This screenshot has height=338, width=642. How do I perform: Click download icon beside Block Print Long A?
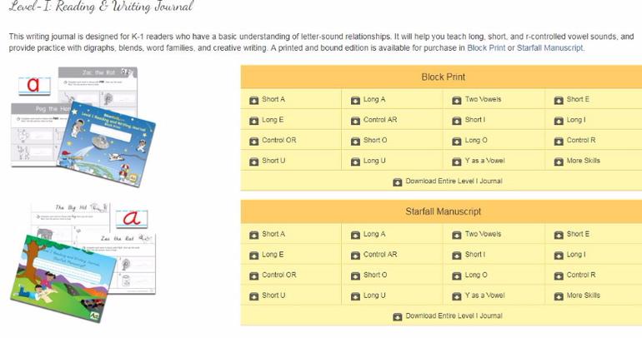[x=356, y=100]
